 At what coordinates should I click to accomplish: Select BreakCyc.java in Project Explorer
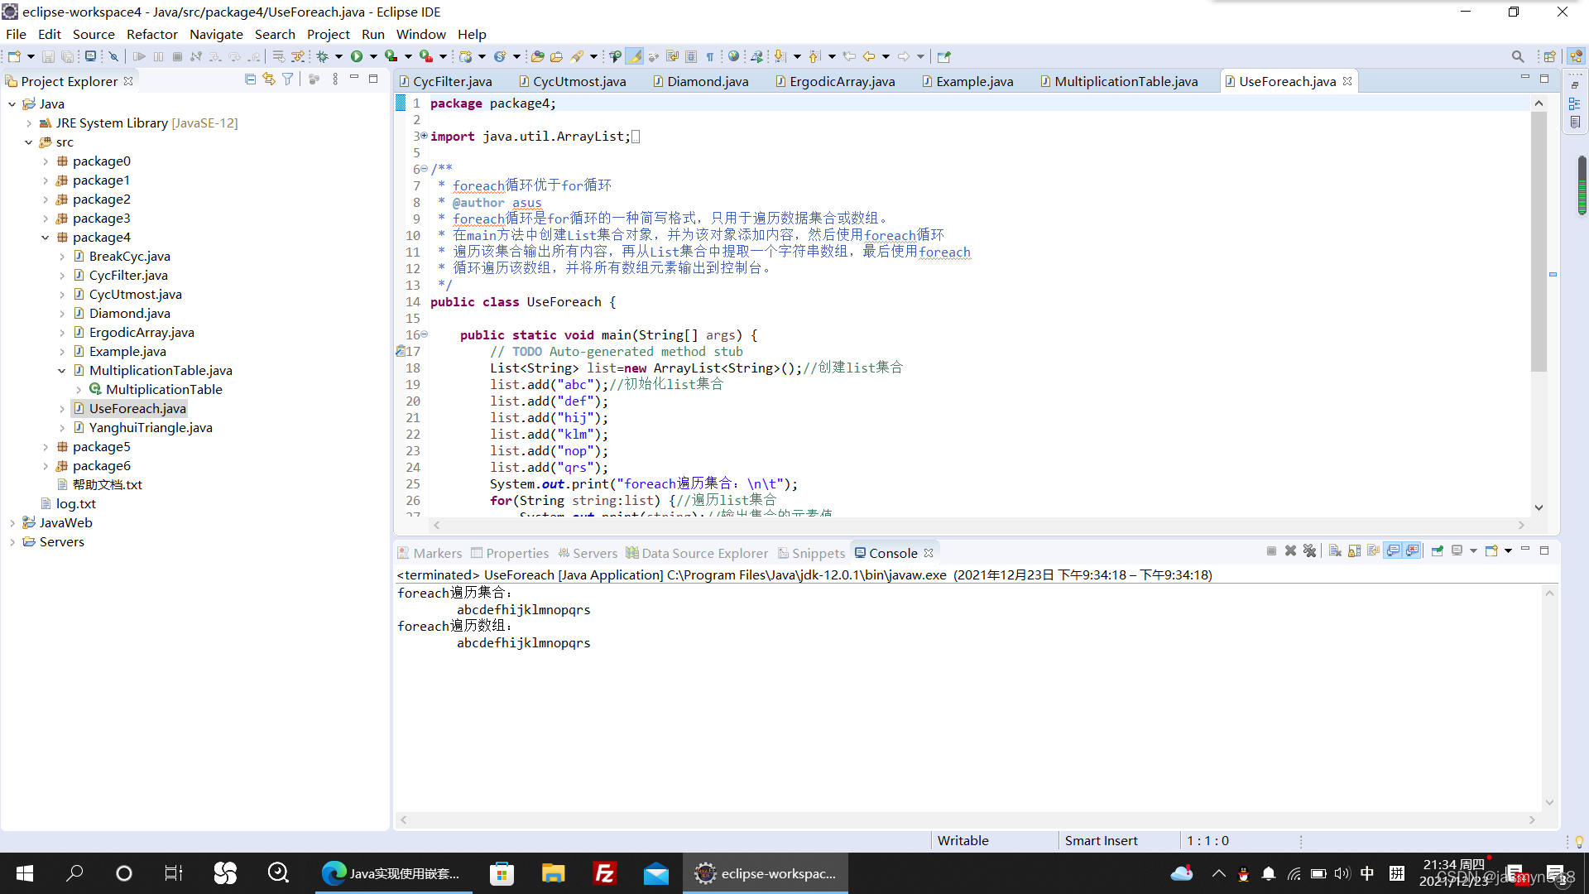pos(130,257)
